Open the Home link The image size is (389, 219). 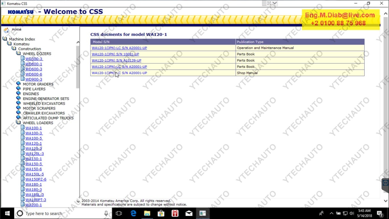click(17, 29)
